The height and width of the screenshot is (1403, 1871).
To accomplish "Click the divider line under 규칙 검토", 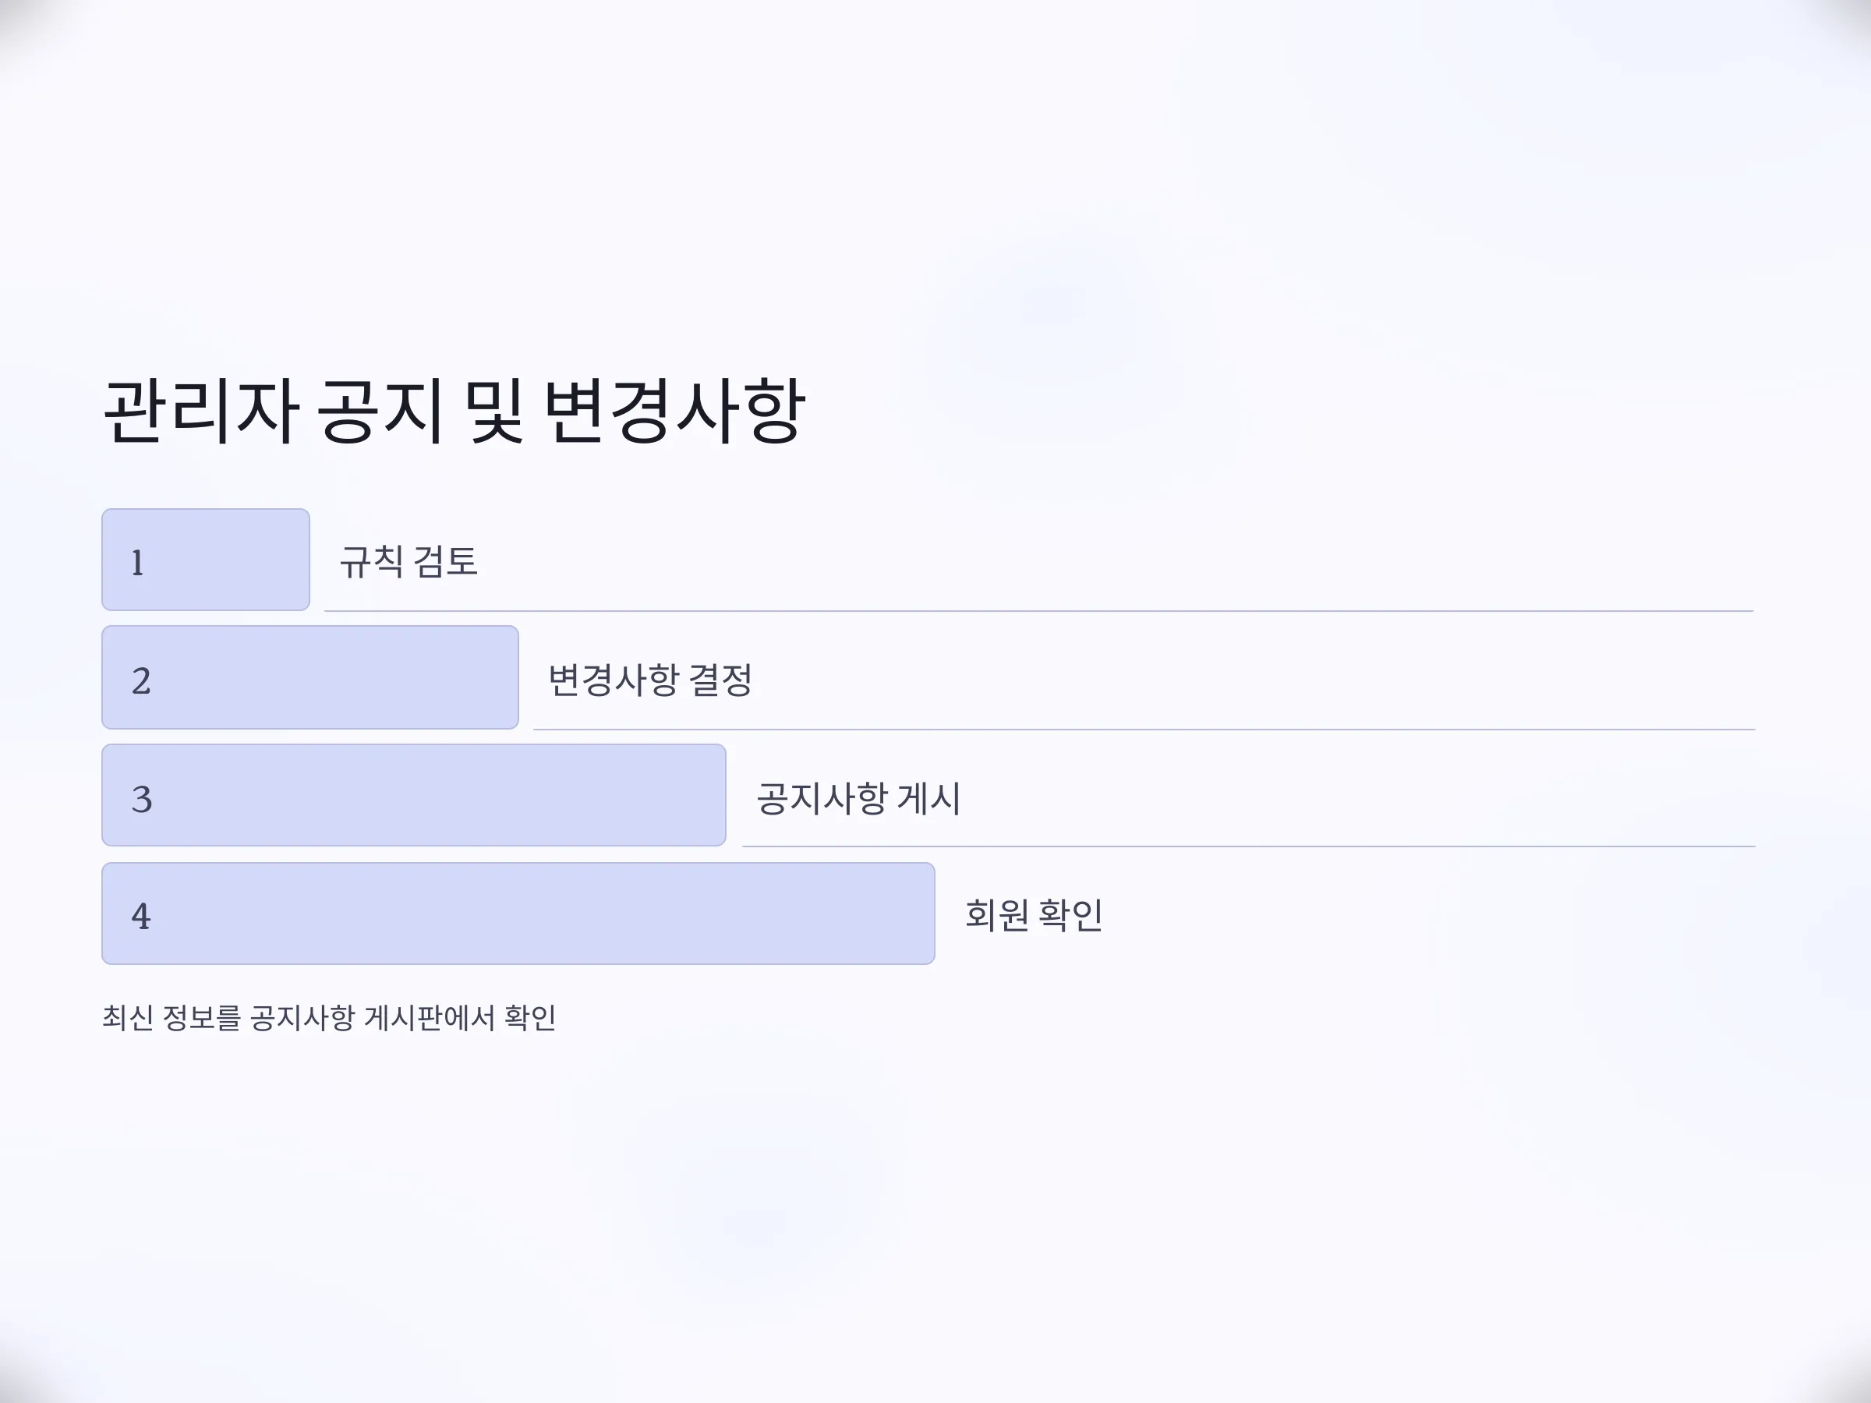I will coord(1038,610).
